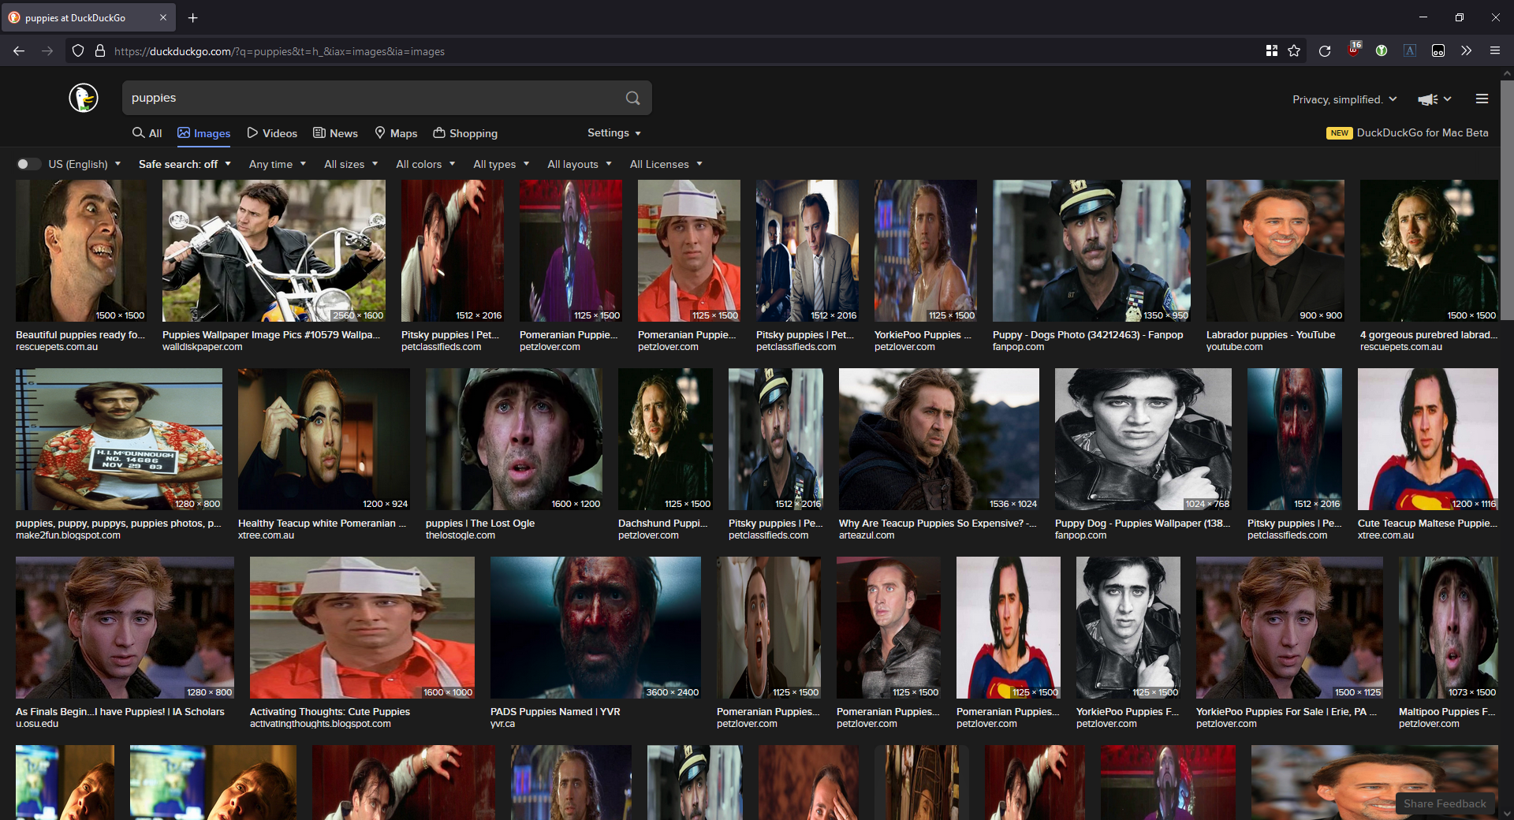Open the All layouts filter dropdown
1514x820 pixels.
click(580, 164)
